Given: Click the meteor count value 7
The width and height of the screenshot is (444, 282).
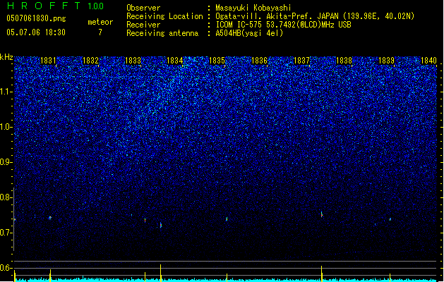Looking at the screenshot, I should (x=100, y=32).
